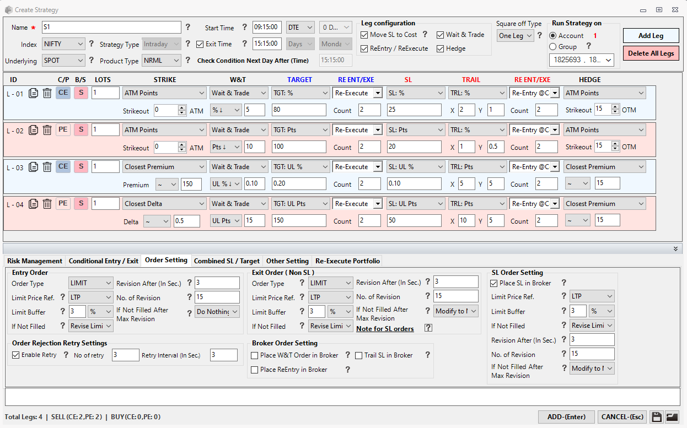Open the Index NIFTY dropdown
The height and width of the screenshot is (428, 687).
coord(63,44)
